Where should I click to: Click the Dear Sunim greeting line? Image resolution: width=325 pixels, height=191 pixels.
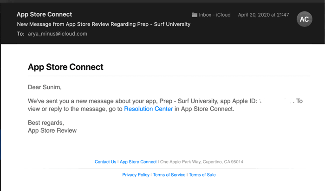[x=45, y=87]
